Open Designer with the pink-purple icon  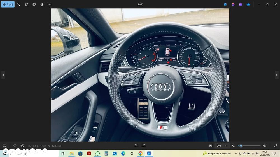point(233,4)
